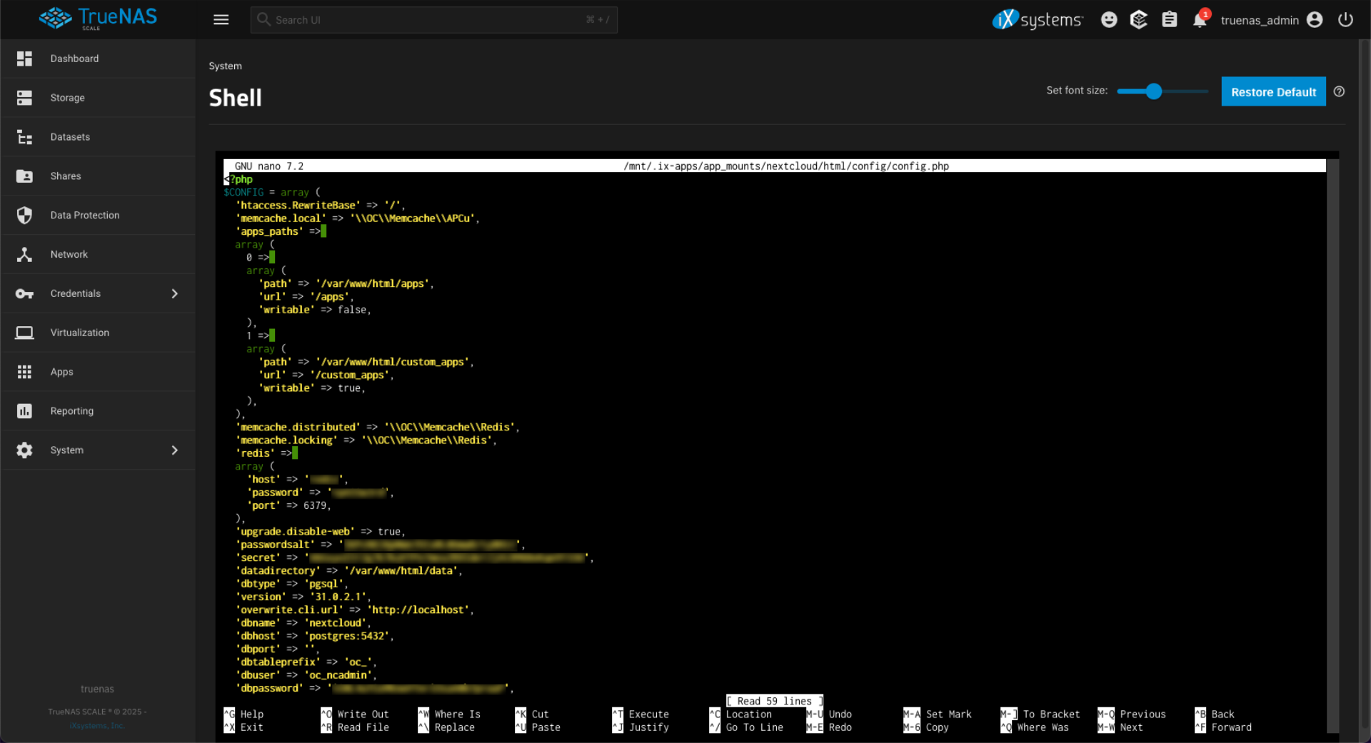Focus the Search UI input field
This screenshot has height=743, width=1371.
pos(433,20)
